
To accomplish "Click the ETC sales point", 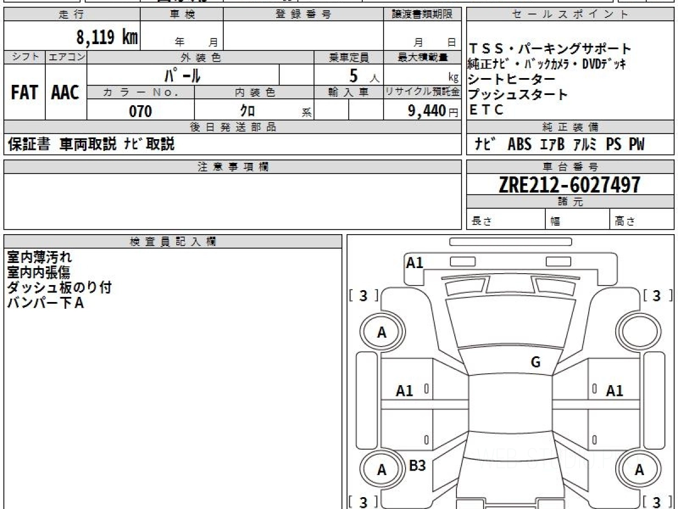I will click(486, 110).
